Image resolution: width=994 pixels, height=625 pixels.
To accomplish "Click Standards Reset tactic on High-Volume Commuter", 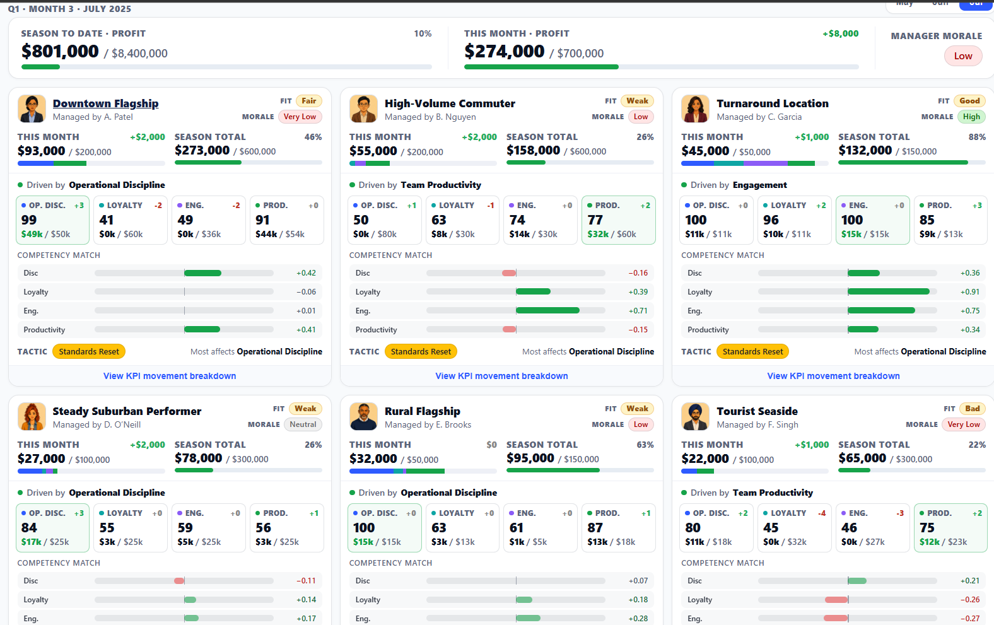I will (421, 351).
